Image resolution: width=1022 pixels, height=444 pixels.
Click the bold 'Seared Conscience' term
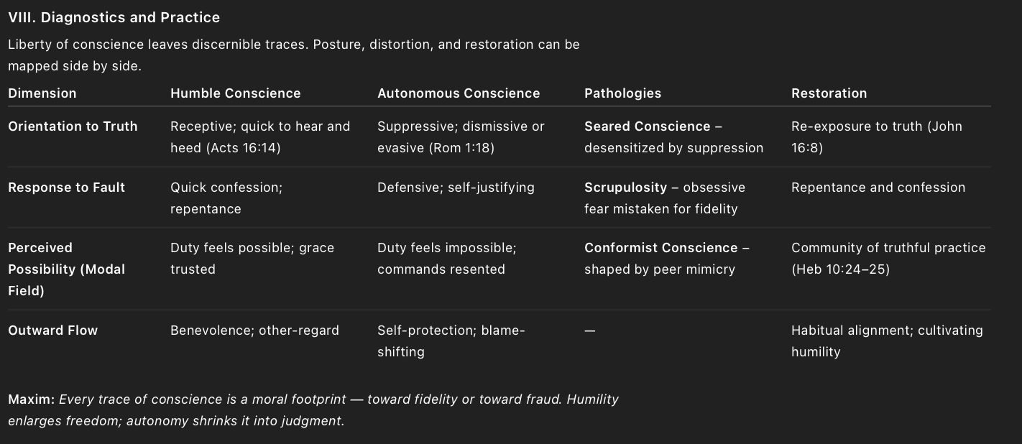click(x=647, y=126)
